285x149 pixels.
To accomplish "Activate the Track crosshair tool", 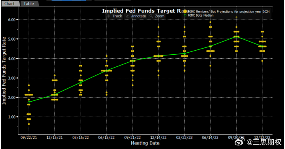I will coord(114,16).
